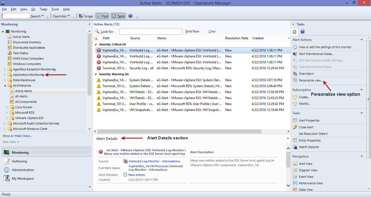The height and width of the screenshot is (197, 371).
Task: Toggle the Tasks pane toolbar button
Action: (118, 16)
